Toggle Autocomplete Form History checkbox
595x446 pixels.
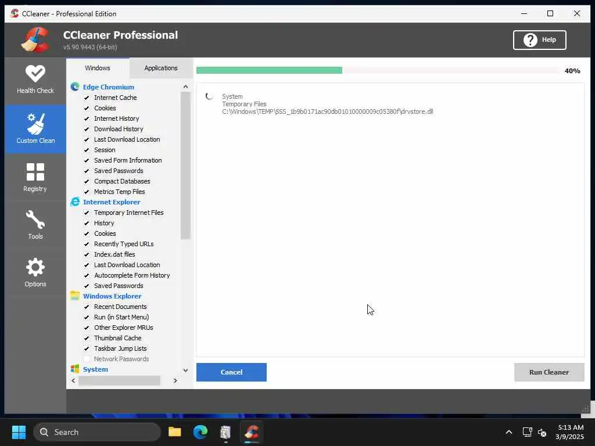[87, 275]
